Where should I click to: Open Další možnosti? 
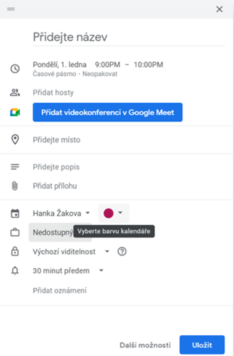point(145,345)
